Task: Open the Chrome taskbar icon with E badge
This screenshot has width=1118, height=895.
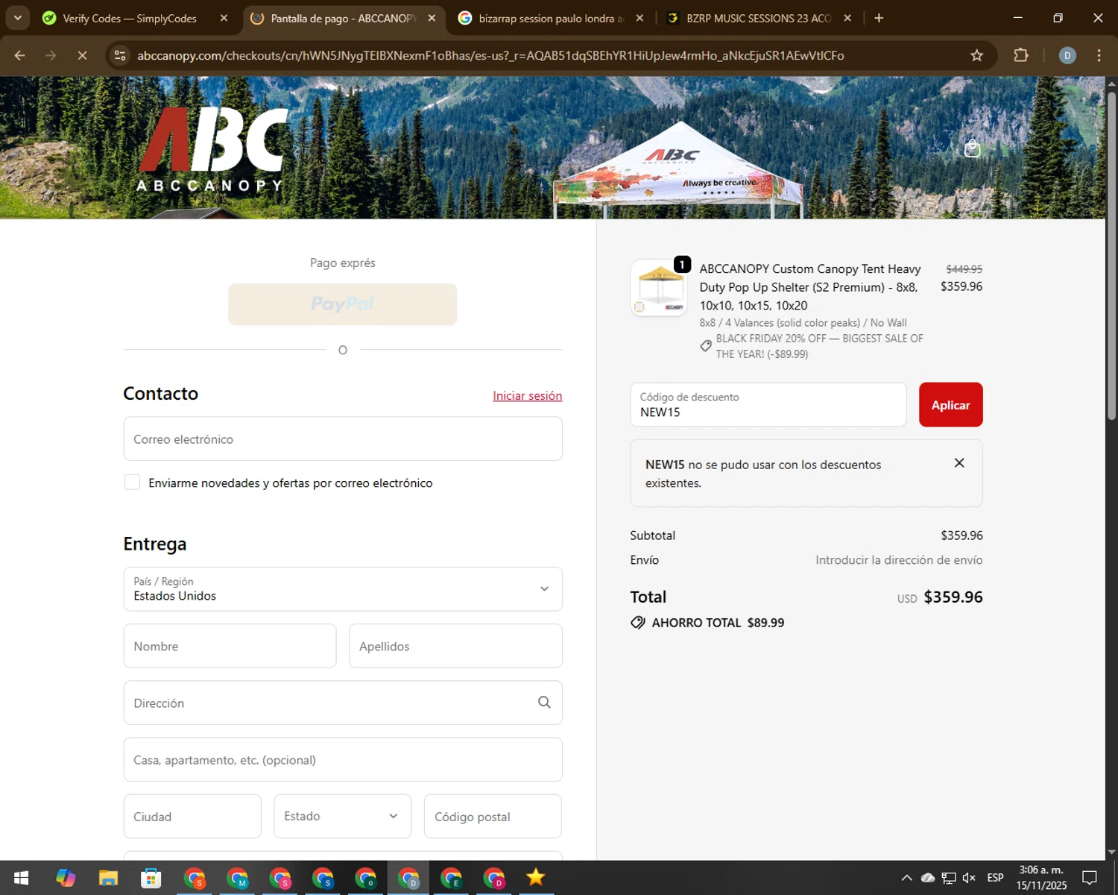Action: tap(452, 878)
